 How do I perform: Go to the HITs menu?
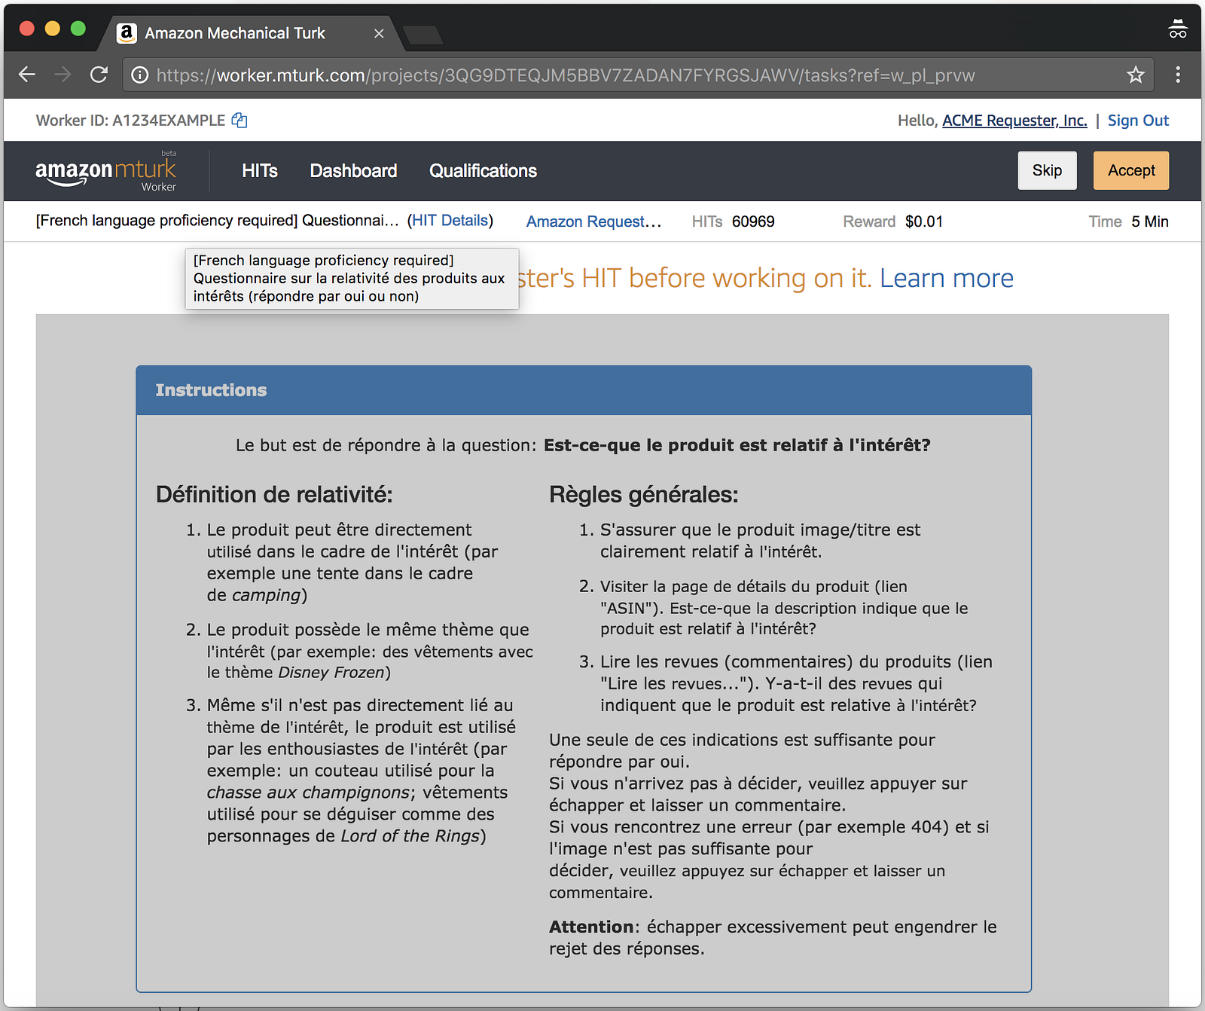tap(260, 171)
